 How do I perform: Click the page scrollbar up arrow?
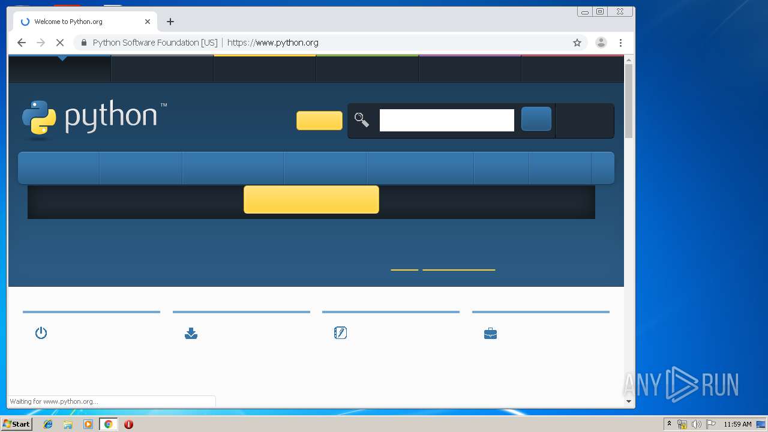pos(629,60)
